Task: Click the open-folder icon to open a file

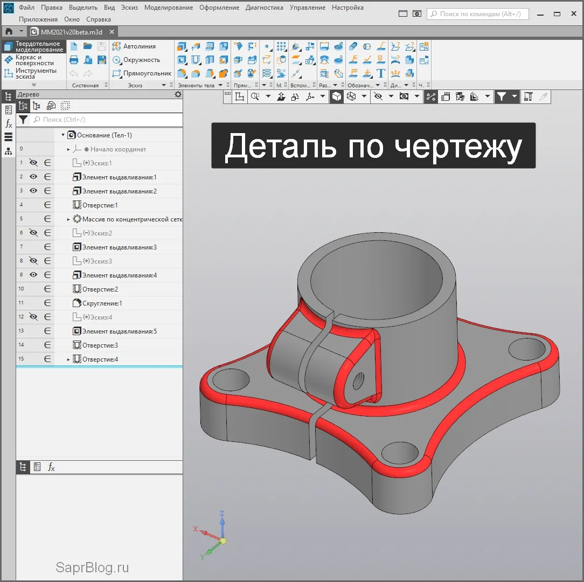Action: click(x=87, y=46)
